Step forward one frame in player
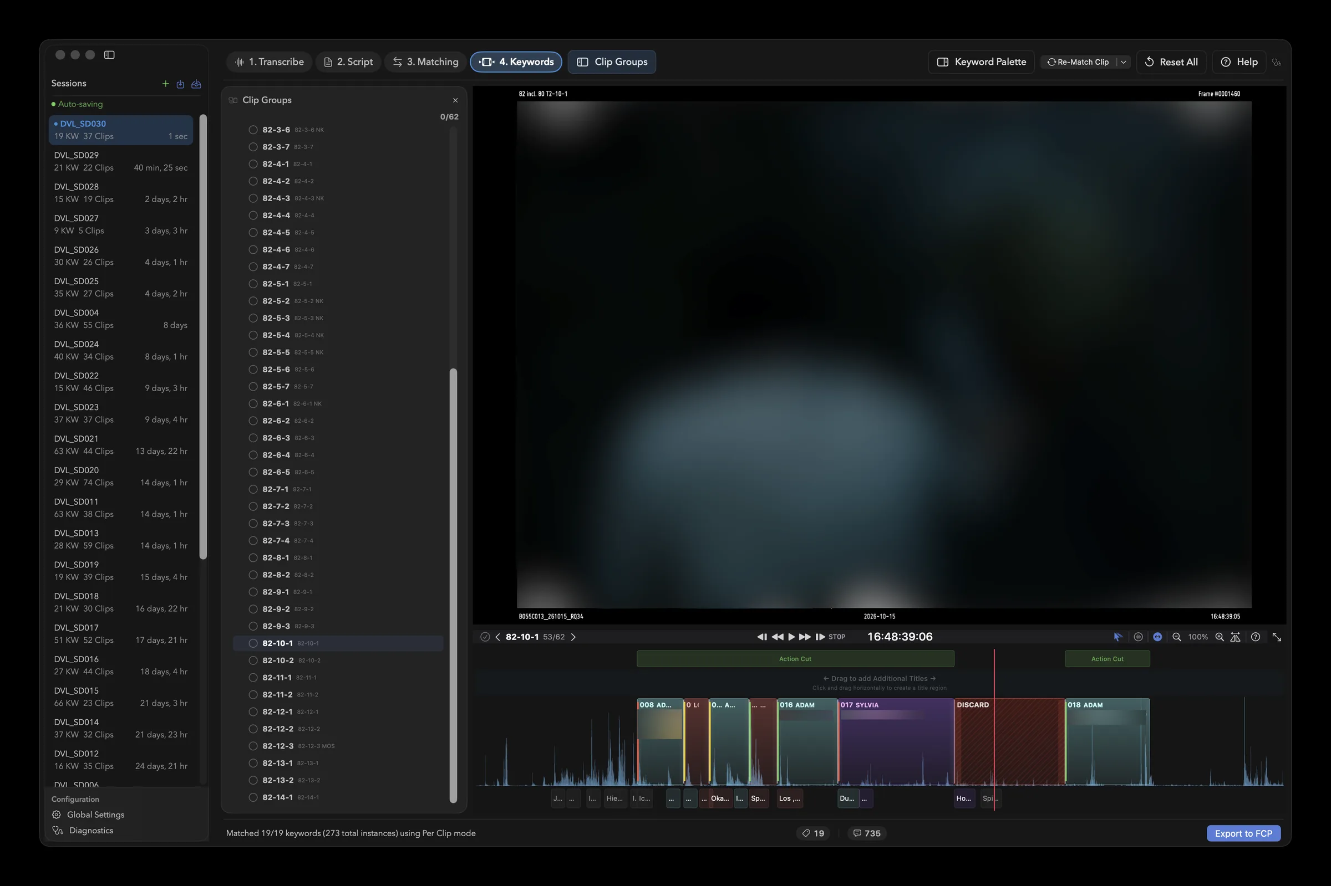1331x886 pixels. (820, 637)
